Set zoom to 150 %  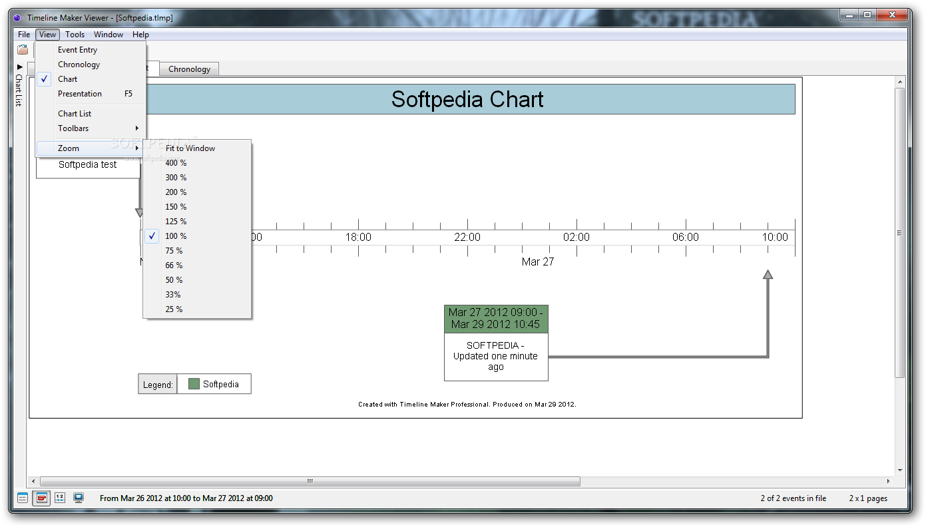point(198,207)
